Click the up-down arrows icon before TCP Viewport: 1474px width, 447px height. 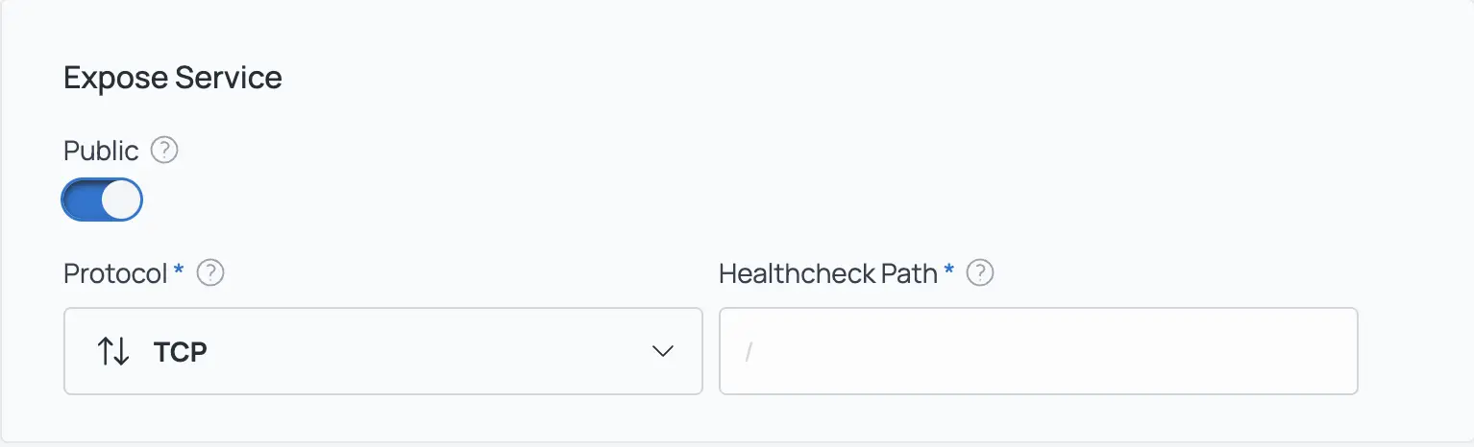click(113, 351)
